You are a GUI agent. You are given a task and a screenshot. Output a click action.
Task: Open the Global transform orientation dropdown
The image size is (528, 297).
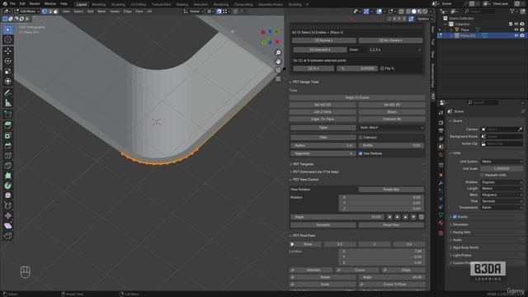[193, 12]
